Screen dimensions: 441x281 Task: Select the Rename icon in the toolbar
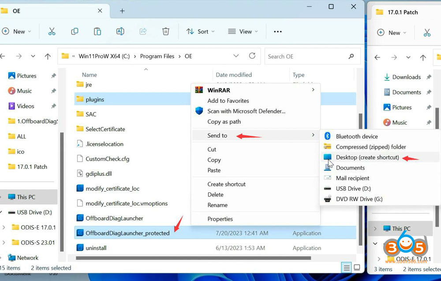pos(120,31)
